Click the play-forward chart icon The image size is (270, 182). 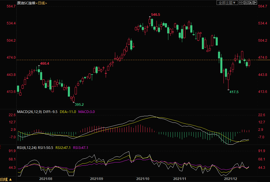click(x=250, y=3)
